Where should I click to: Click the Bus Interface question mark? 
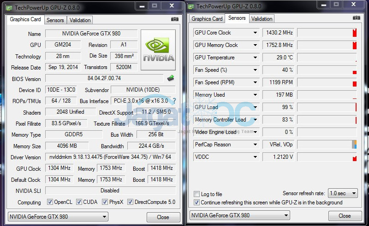tap(174, 101)
